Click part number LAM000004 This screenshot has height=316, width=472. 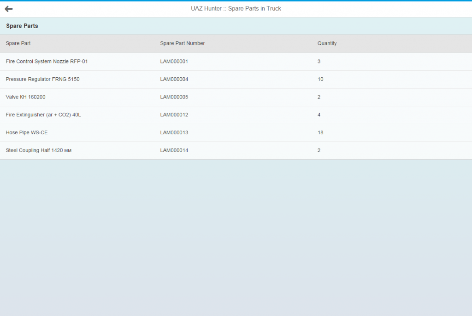tap(174, 79)
